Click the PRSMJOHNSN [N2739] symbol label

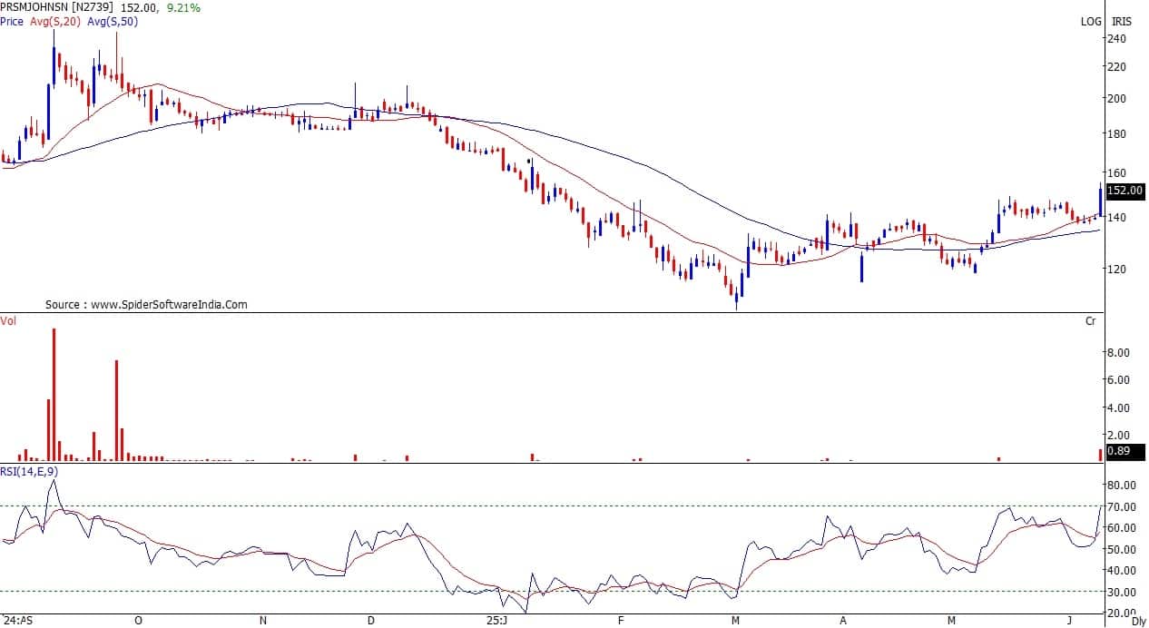pyautogui.click(x=58, y=7)
